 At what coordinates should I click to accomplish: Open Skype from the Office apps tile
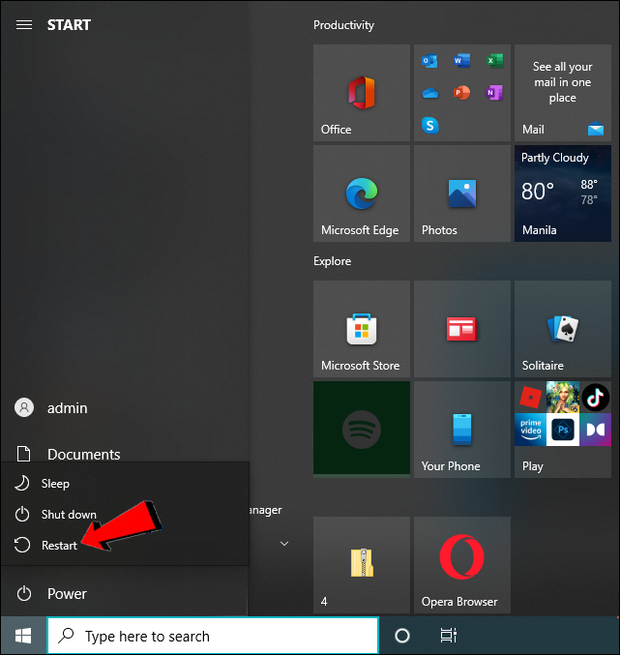430,125
